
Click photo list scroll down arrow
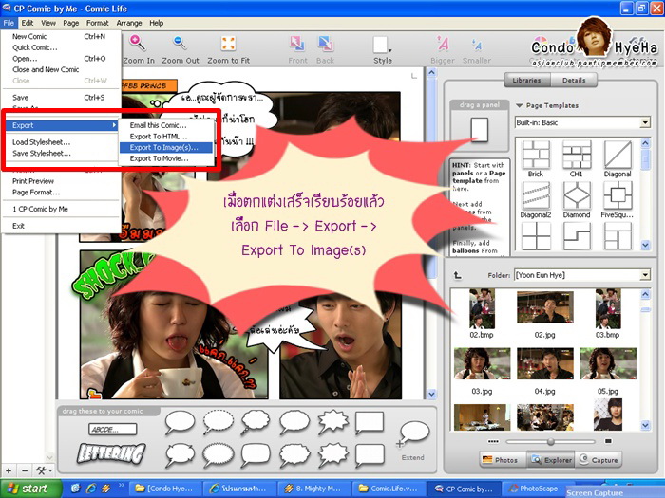click(645, 425)
